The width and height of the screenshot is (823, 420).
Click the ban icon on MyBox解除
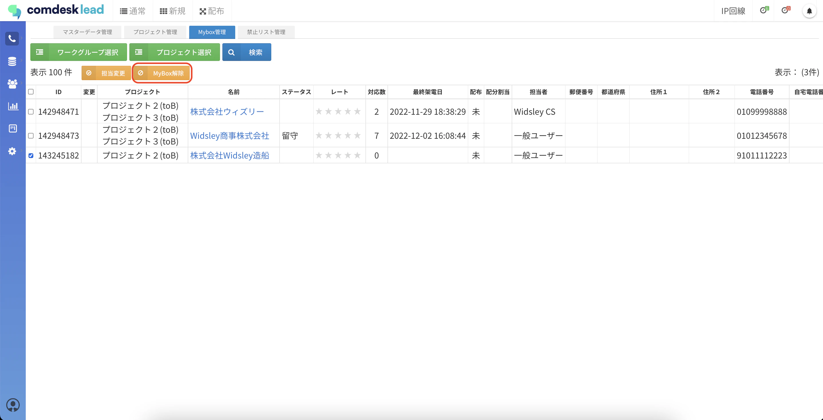coord(141,73)
